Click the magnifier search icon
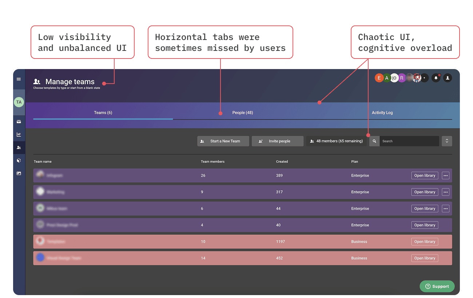This screenshot has height=298, width=473. 374,141
